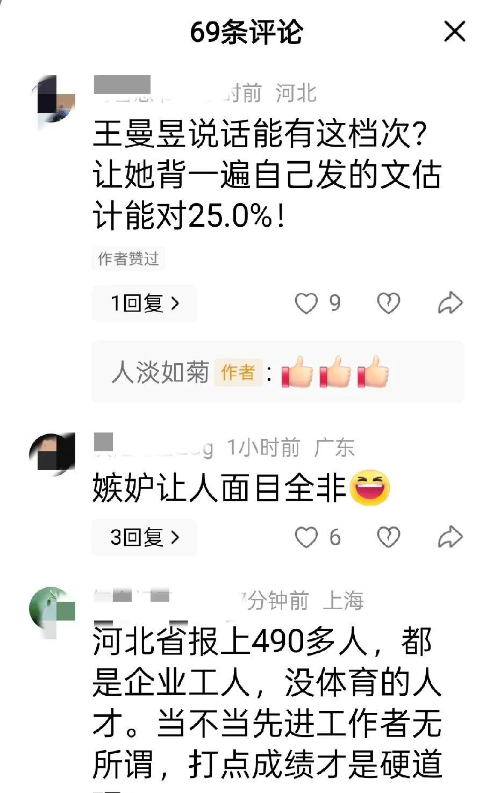Dislike the 嫉妒让人面目全非 comment
Screen dimensions: 479x793
point(388,537)
